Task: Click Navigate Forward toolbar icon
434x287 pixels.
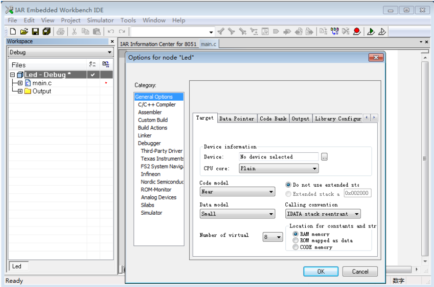Action: (310, 32)
